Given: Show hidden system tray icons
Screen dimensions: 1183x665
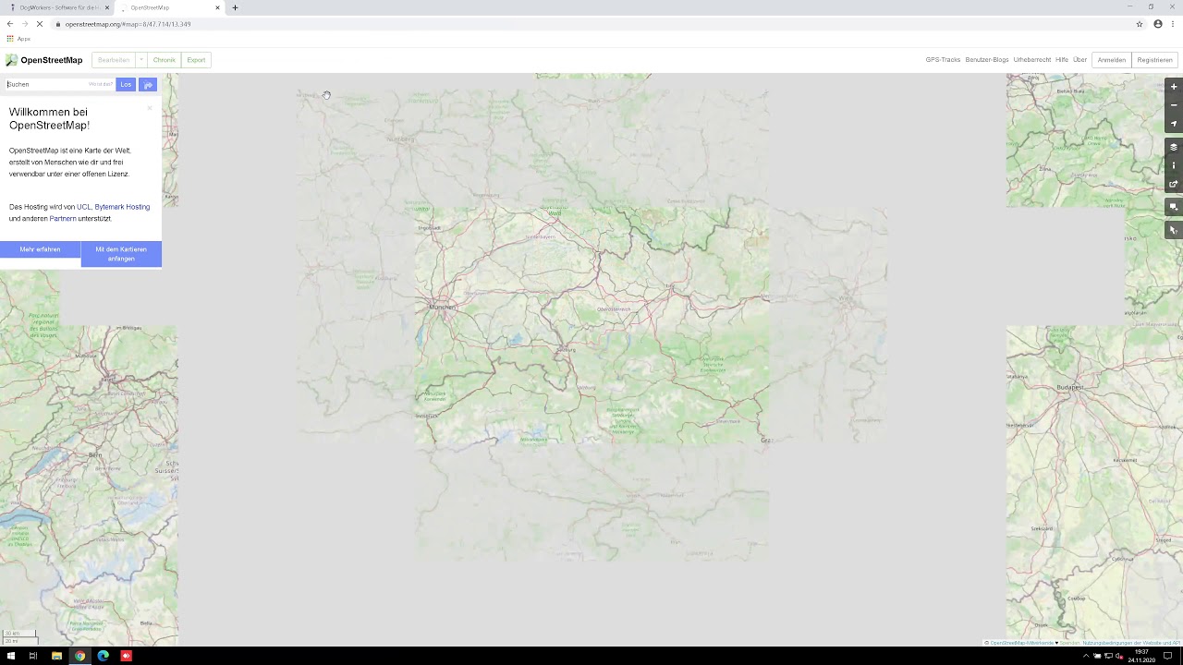Looking at the screenshot, I should pyautogui.click(x=1086, y=656).
